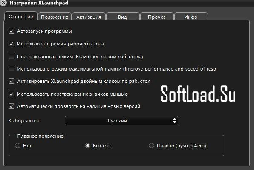Uncheck Автозапуск программы checkbox
This screenshot has width=254, height=170.
pos(12,31)
